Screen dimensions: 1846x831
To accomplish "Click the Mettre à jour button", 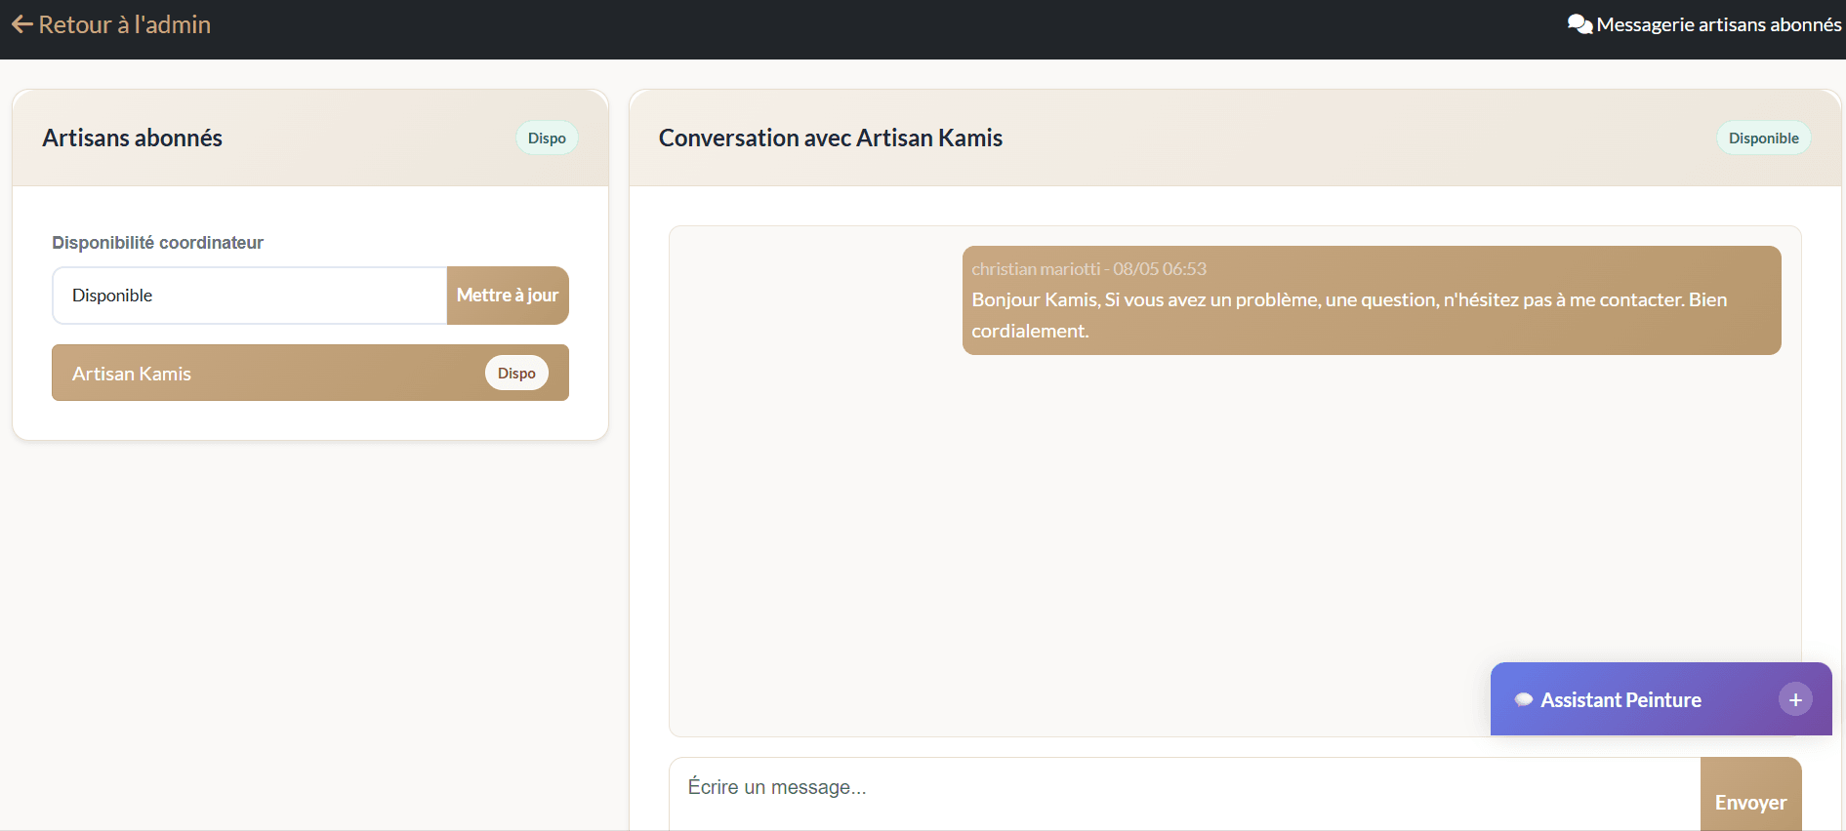I will point(508,296).
